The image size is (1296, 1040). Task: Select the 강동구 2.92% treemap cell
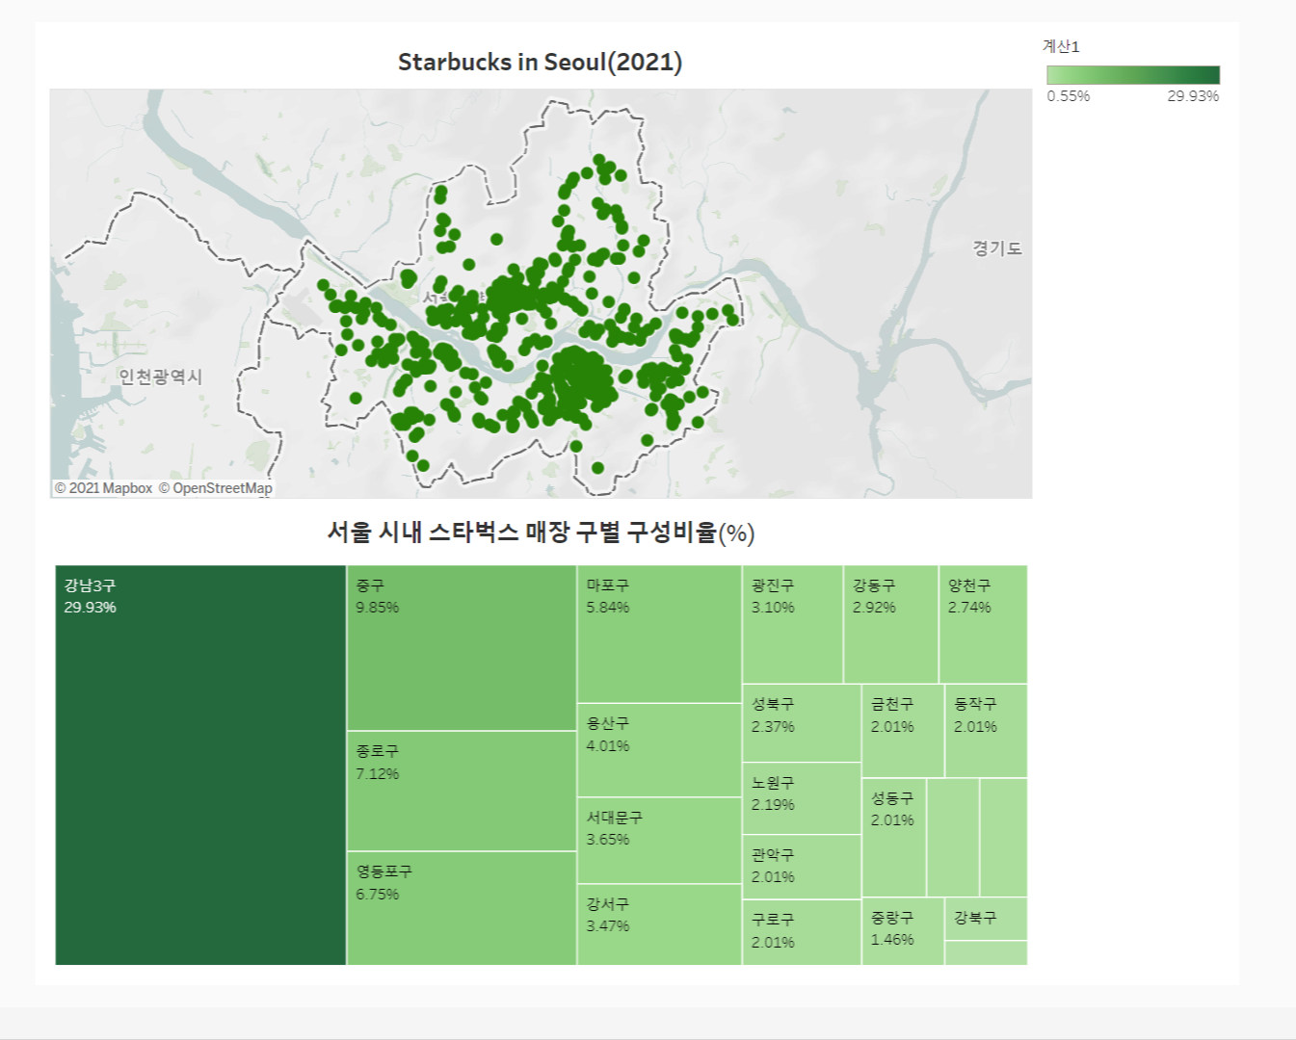(x=891, y=624)
